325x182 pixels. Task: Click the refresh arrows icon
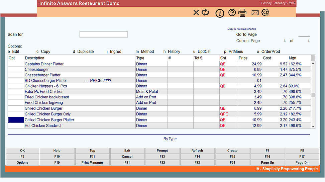(205, 12)
